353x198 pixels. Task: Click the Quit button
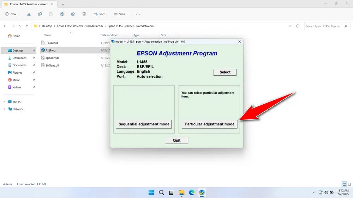[x=176, y=140]
